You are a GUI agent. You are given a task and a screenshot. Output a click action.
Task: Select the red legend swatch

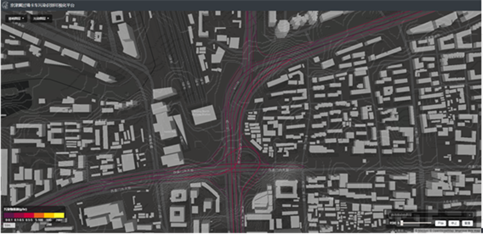[x=29, y=215]
